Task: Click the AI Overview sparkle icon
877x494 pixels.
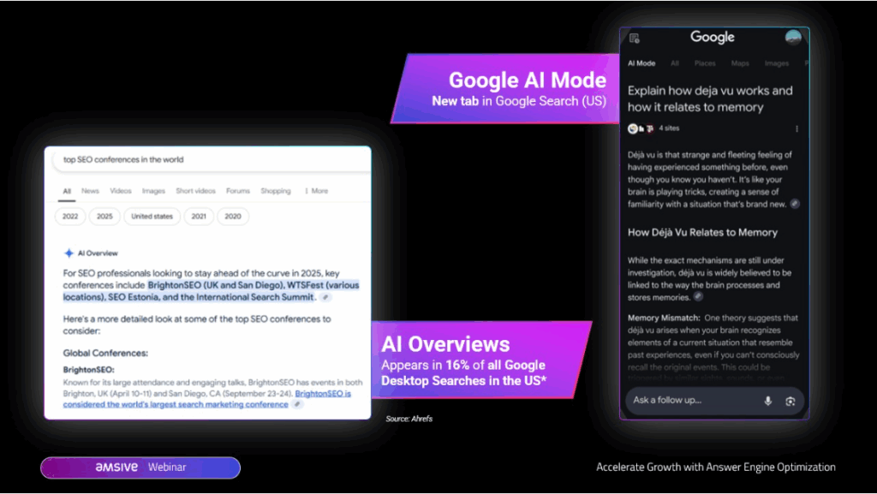Action: tap(69, 253)
